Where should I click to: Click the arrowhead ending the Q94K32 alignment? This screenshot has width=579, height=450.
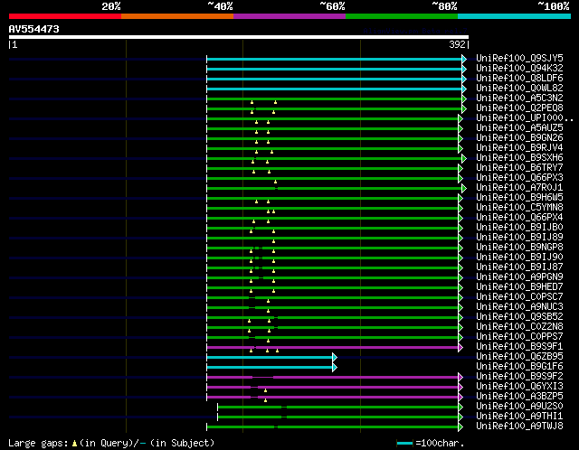click(x=464, y=69)
